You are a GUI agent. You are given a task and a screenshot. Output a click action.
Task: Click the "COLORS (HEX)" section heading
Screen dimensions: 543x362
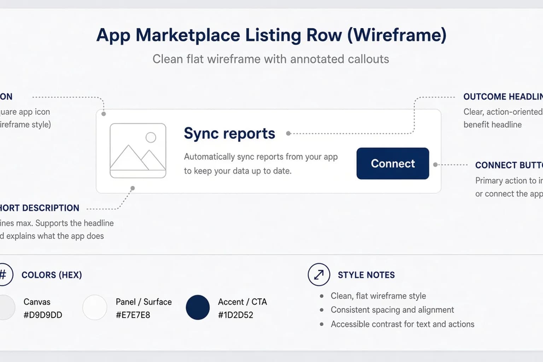pos(52,275)
